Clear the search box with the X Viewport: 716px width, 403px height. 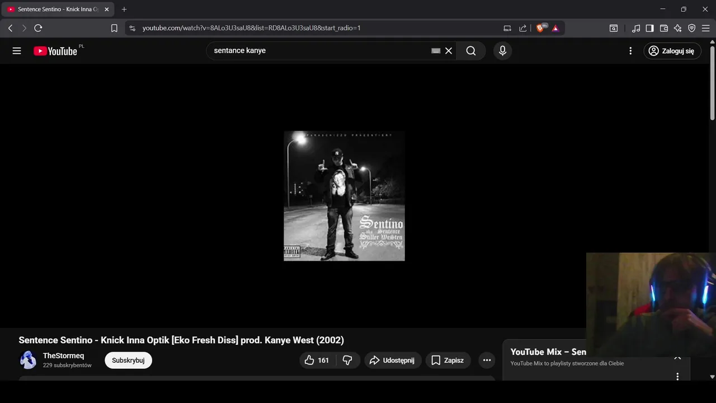pyautogui.click(x=449, y=51)
